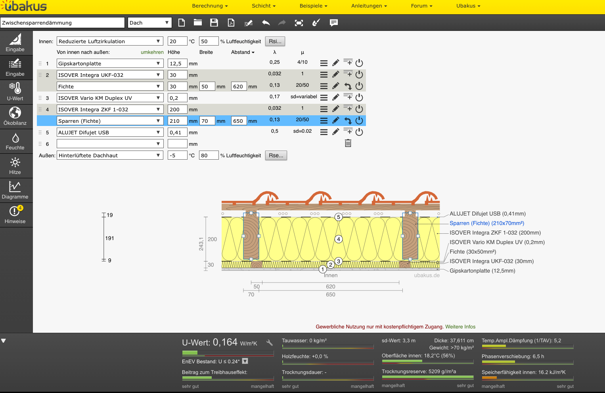Open the Beispiele menu
Image resolution: width=605 pixels, height=393 pixels.
coord(313,6)
